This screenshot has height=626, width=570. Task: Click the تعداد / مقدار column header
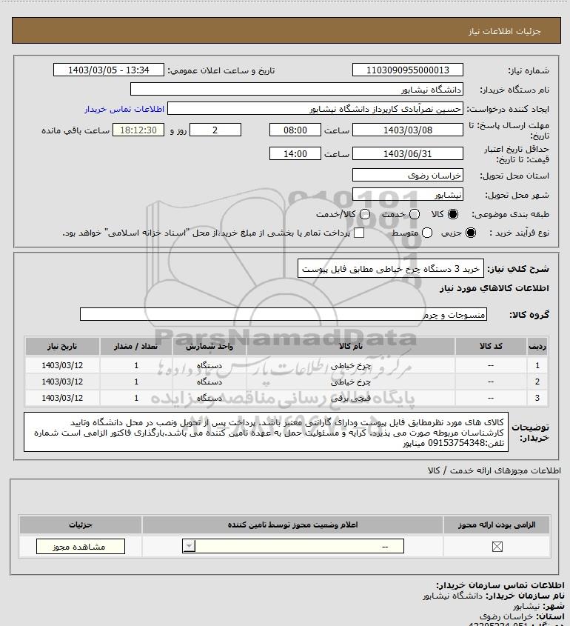[x=136, y=346]
